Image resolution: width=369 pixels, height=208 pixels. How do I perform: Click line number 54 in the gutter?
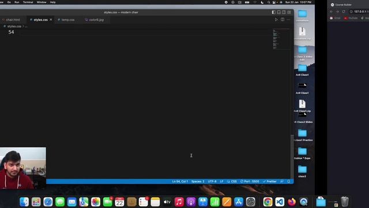pos(11,32)
